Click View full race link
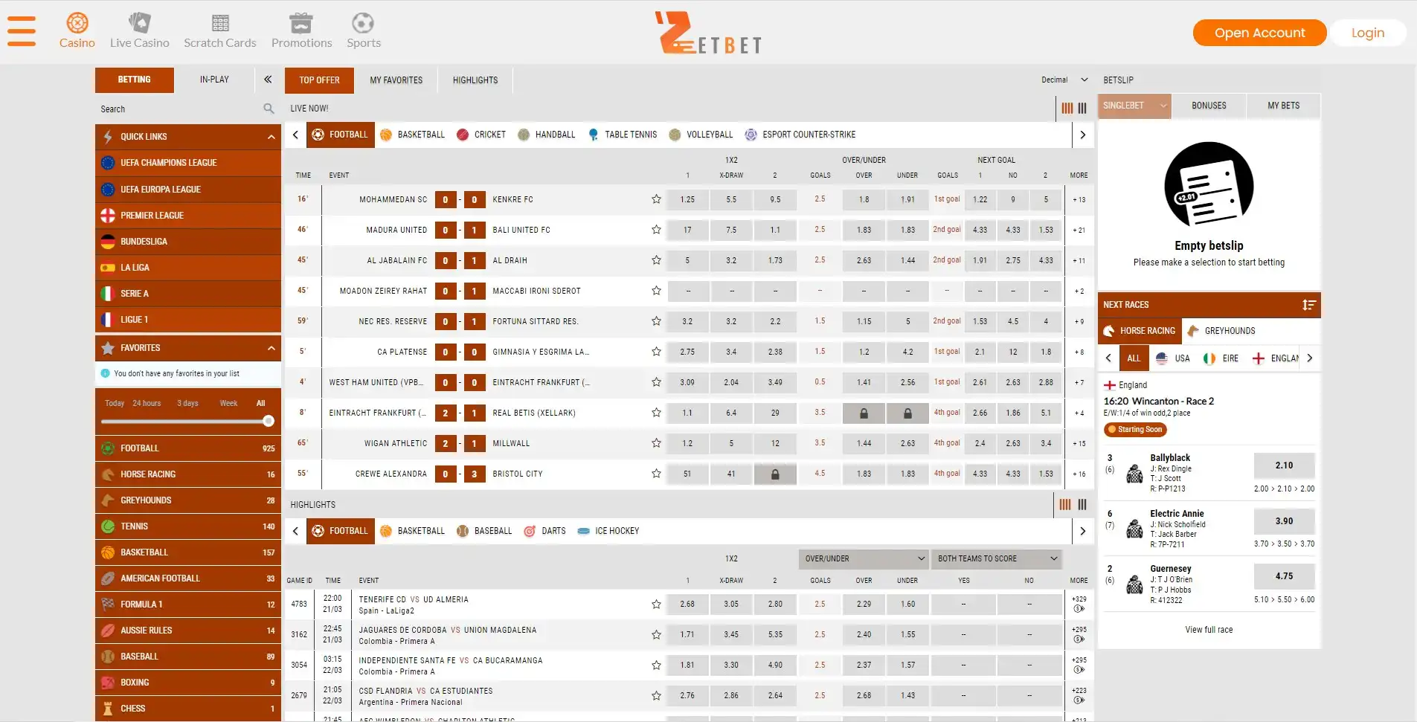 (x=1209, y=630)
